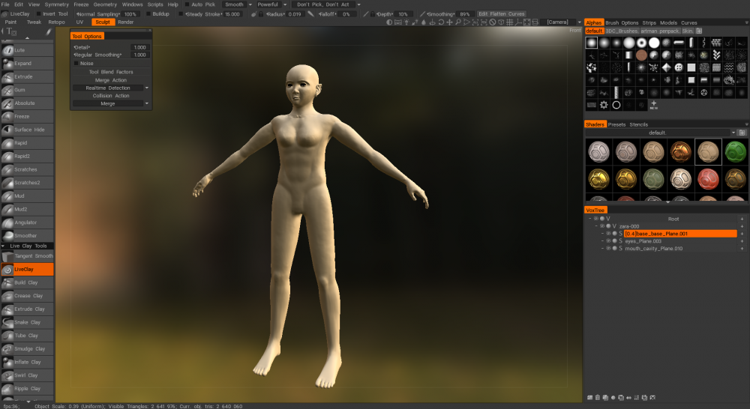Activate the Inflate Clay tool
This screenshot has width=750, height=409.
27,362
